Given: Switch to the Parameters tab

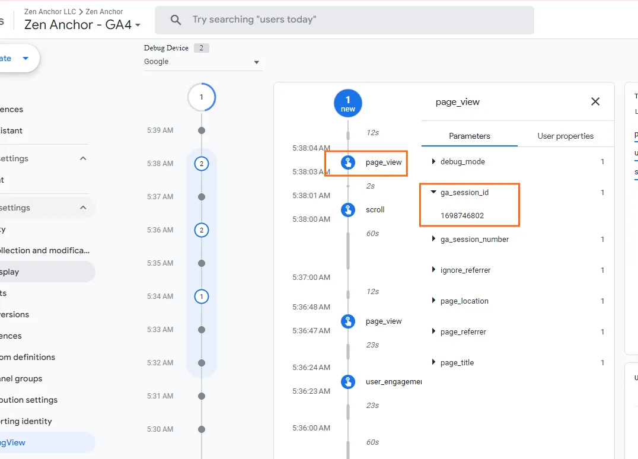Looking at the screenshot, I should coord(470,136).
